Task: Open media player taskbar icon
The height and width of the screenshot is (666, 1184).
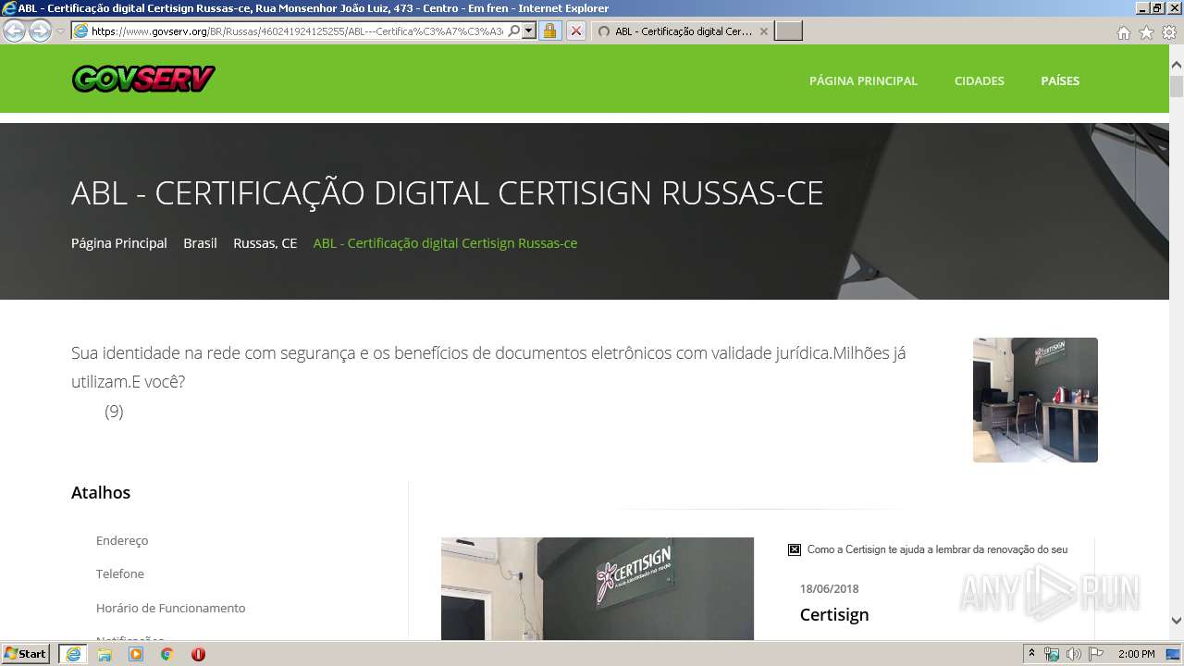Action: (x=136, y=654)
